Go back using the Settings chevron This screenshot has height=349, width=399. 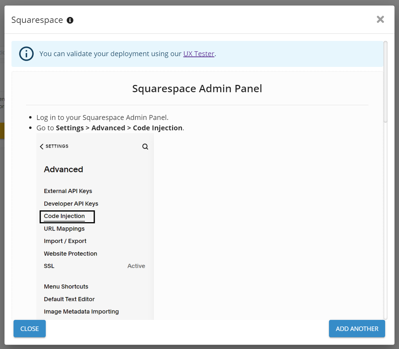click(42, 146)
